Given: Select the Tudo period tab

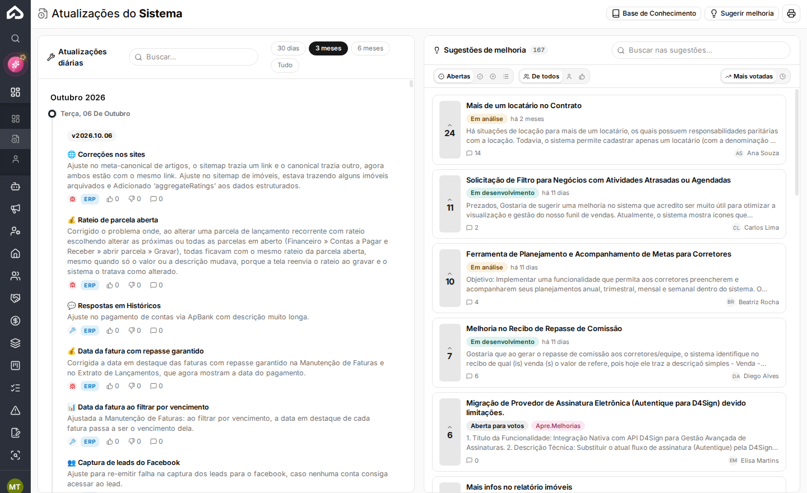Looking at the screenshot, I should point(285,65).
